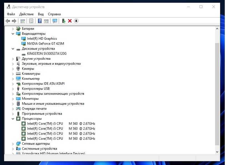Click the Камеры webcam icon
Screen dimensions: 227x165
pos(18,69)
